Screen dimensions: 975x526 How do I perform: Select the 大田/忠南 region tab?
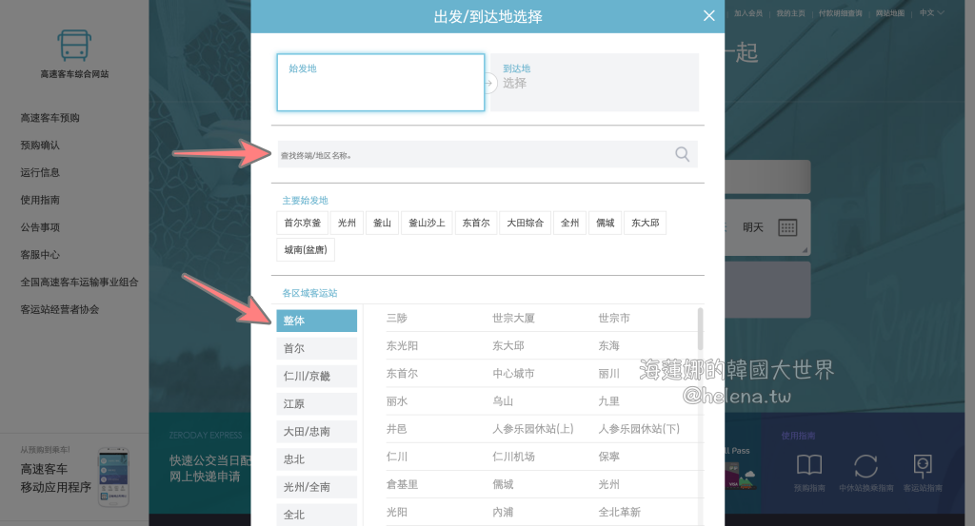tap(316, 432)
